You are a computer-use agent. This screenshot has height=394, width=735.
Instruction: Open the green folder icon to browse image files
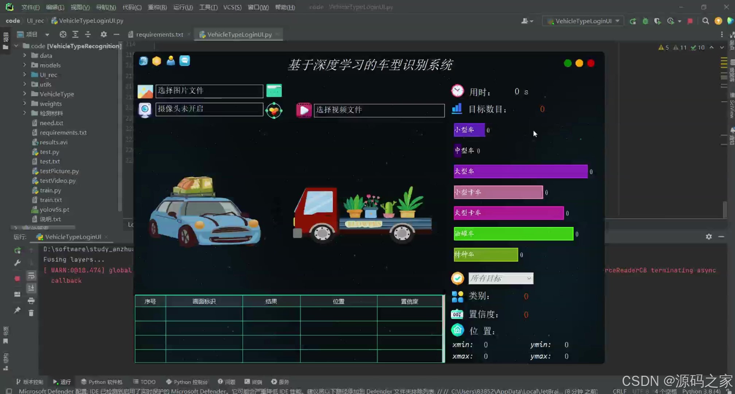click(x=274, y=91)
